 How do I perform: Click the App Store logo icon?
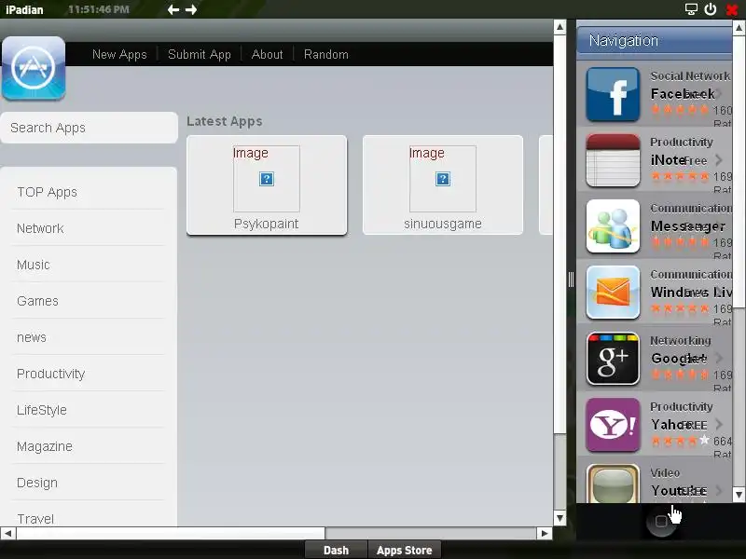pos(34,68)
